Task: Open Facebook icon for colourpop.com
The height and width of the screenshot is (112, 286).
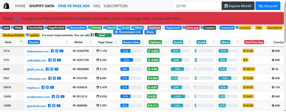Action: pos(50,78)
